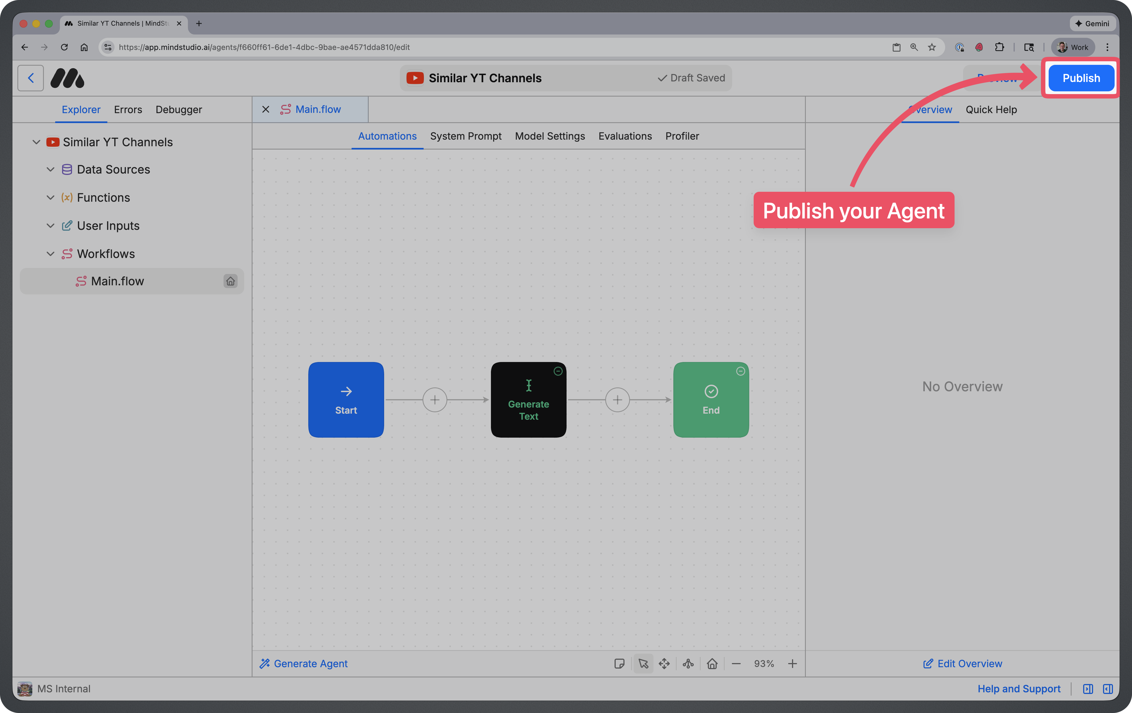Select the cursor tool in the canvas toolbar
The image size is (1132, 713).
point(643,664)
